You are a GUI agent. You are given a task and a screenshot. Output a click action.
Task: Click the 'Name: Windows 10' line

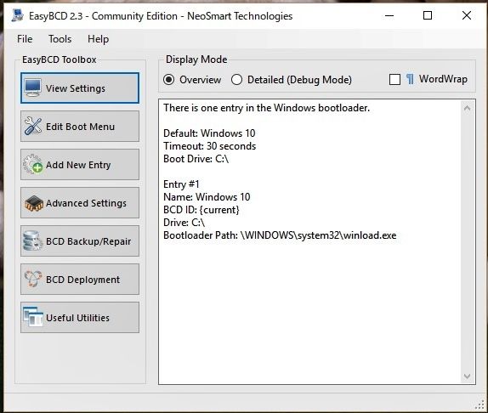pyautogui.click(x=207, y=197)
